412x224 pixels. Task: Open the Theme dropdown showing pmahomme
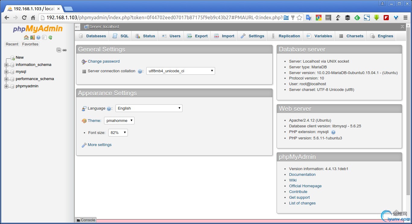[119, 121]
